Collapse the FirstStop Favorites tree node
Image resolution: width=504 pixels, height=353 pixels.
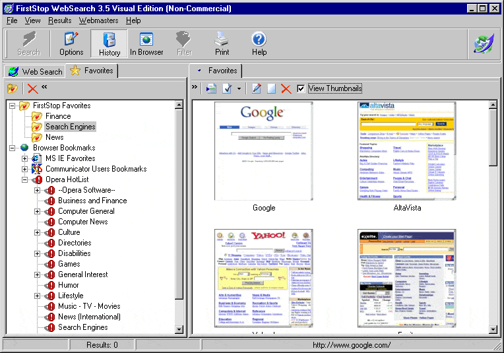coord(13,106)
